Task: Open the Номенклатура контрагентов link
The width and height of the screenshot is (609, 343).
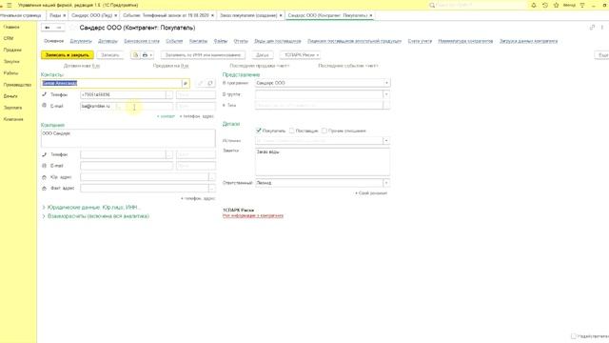Action: pos(465,41)
